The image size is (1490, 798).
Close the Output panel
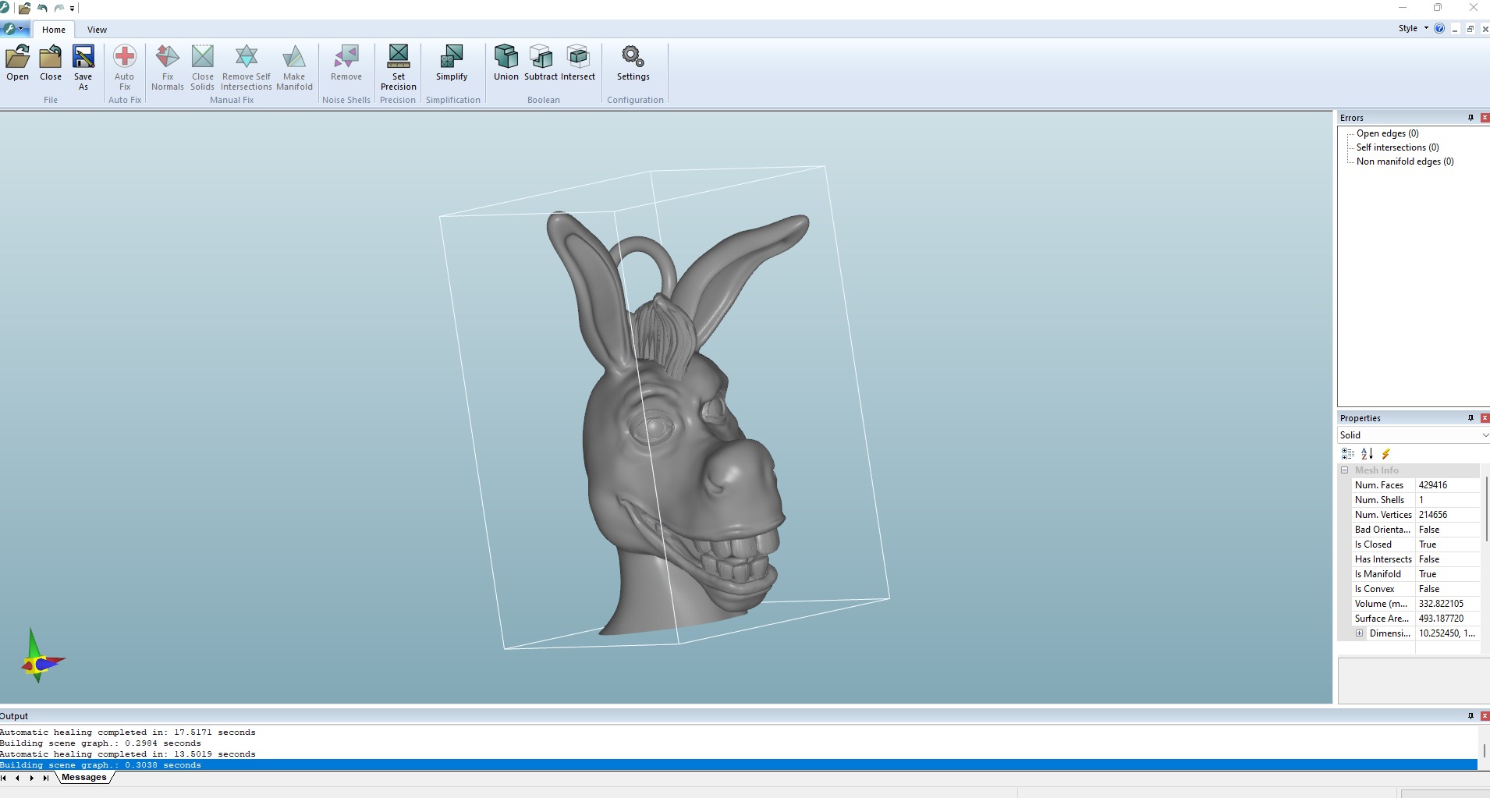[x=1485, y=716]
